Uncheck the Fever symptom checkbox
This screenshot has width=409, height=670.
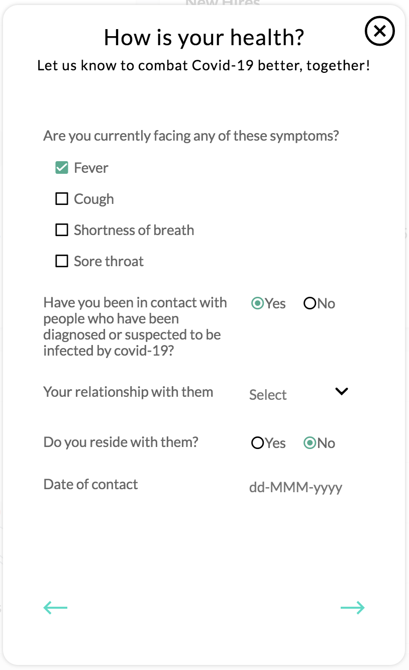pyautogui.click(x=62, y=168)
